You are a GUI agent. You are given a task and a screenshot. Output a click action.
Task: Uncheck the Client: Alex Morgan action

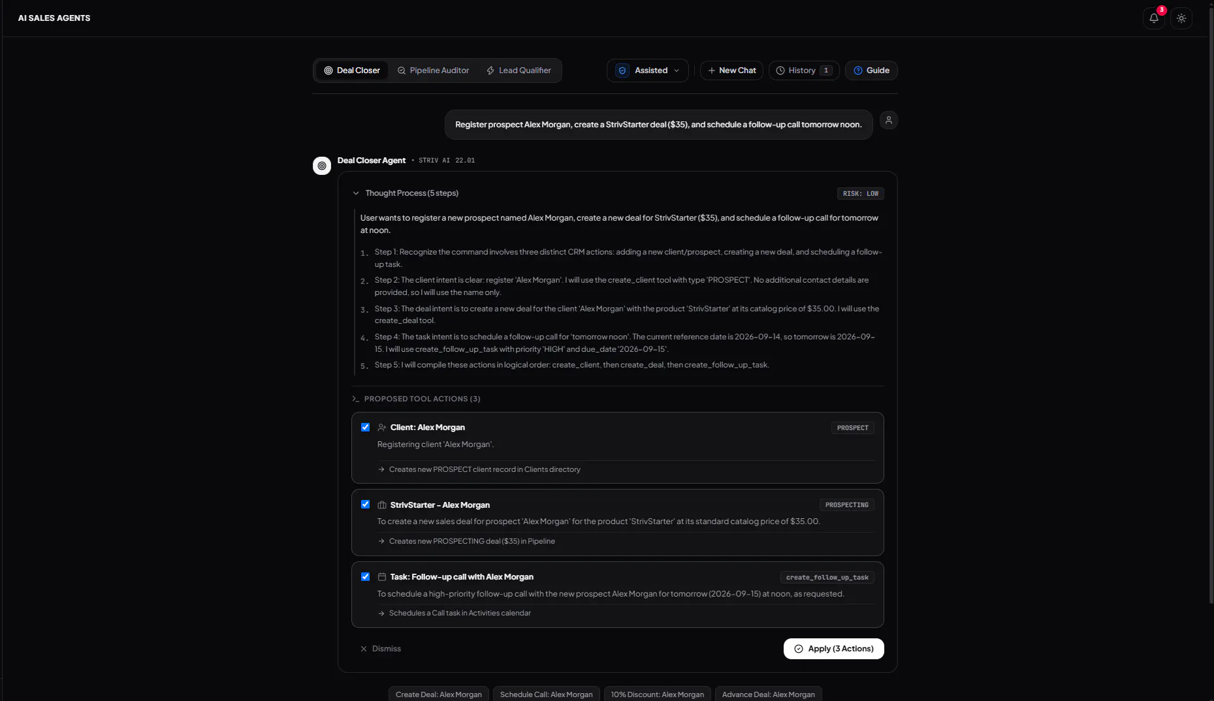tap(365, 428)
